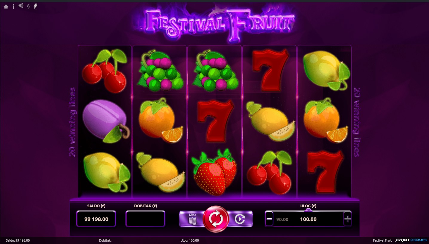Expand the Ulog bet selector arrow
Screen dimensions: 429x244
click(x=308, y=210)
